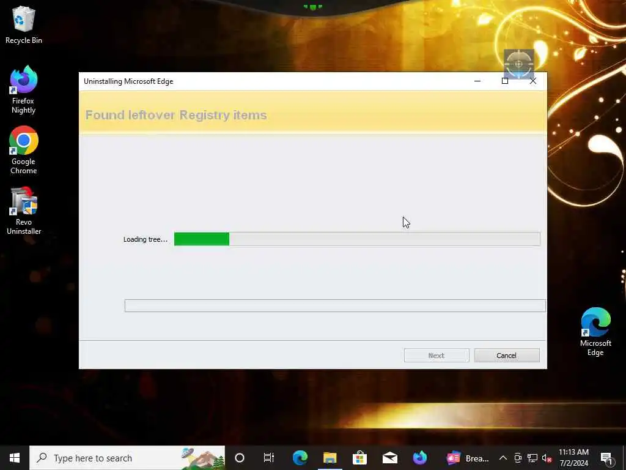Select the Firefox Nightly desktop shortcut
Image resolution: width=626 pixels, height=470 pixels.
tap(24, 89)
